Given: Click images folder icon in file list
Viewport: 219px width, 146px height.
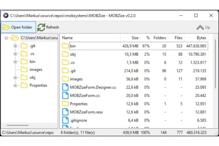Looking at the screenshot, I should point(65,79).
